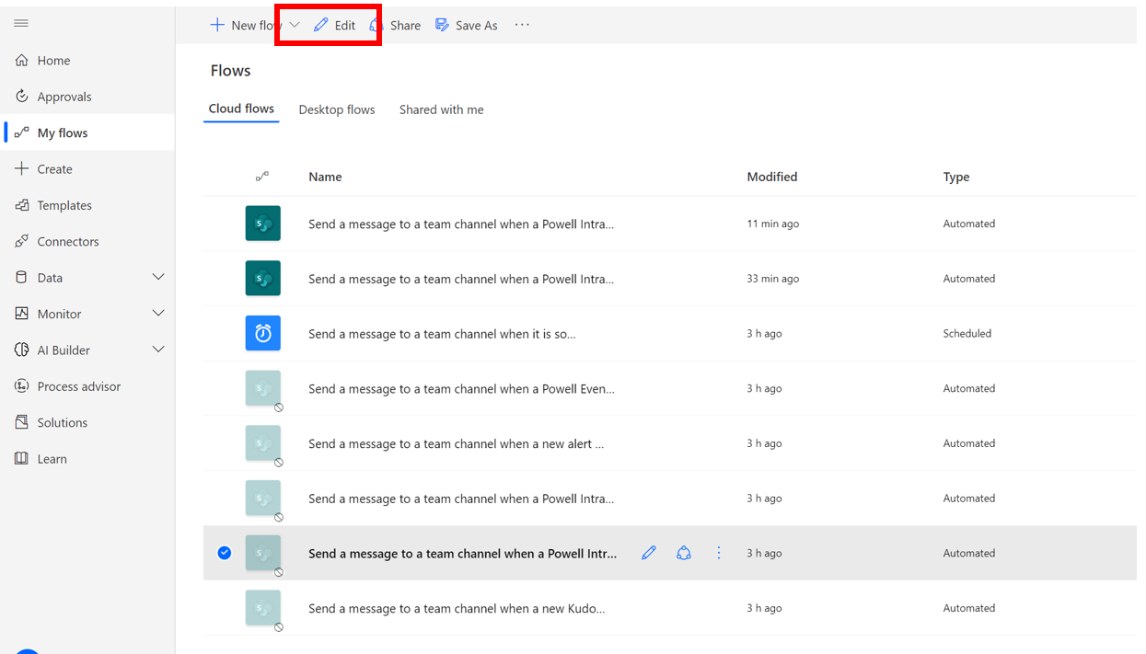Open the vertical ellipsis on selected row
The image size is (1146, 654).
(x=719, y=553)
